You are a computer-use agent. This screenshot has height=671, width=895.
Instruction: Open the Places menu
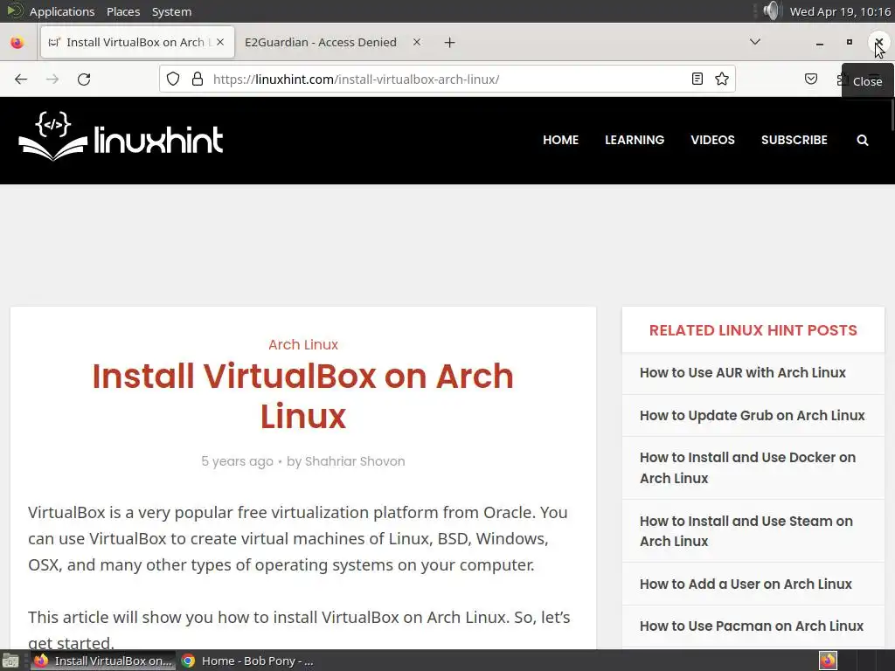coord(123,11)
